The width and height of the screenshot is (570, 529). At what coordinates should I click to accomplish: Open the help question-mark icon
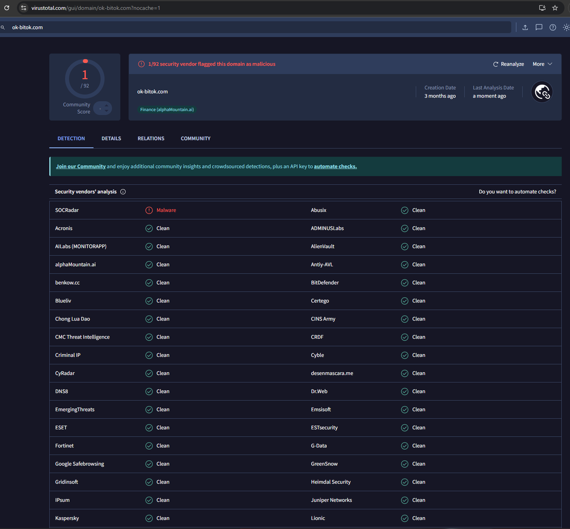pyautogui.click(x=552, y=28)
